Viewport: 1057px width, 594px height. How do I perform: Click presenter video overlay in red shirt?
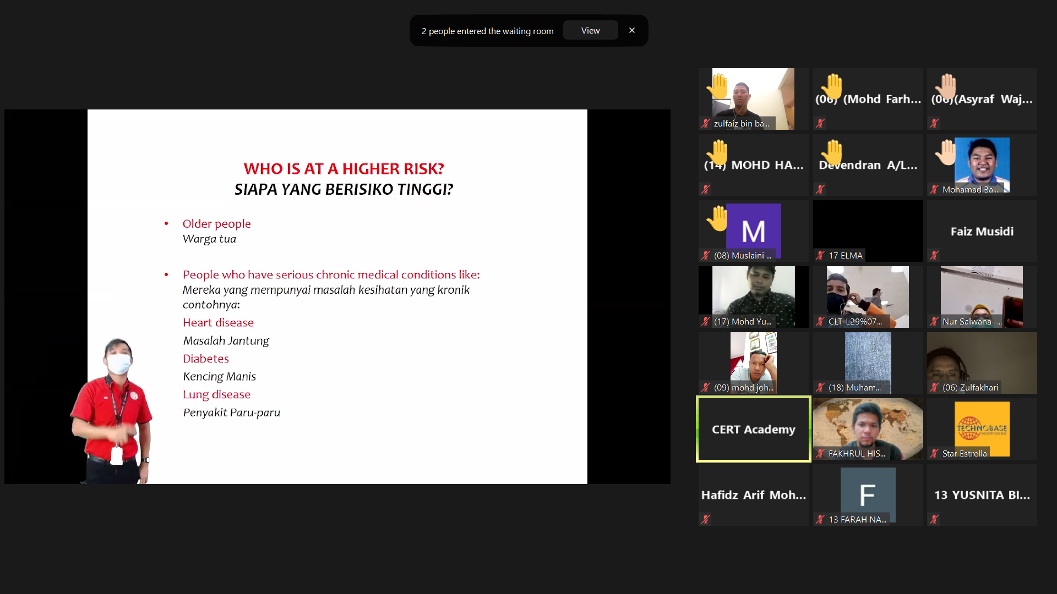click(x=112, y=411)
